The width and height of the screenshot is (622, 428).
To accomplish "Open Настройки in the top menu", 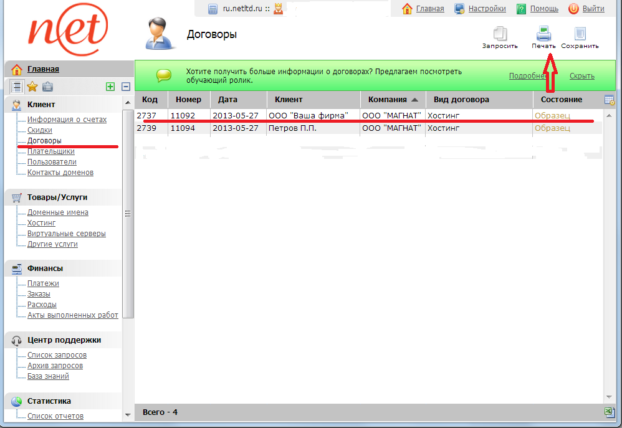I will [x=486, y=9].
